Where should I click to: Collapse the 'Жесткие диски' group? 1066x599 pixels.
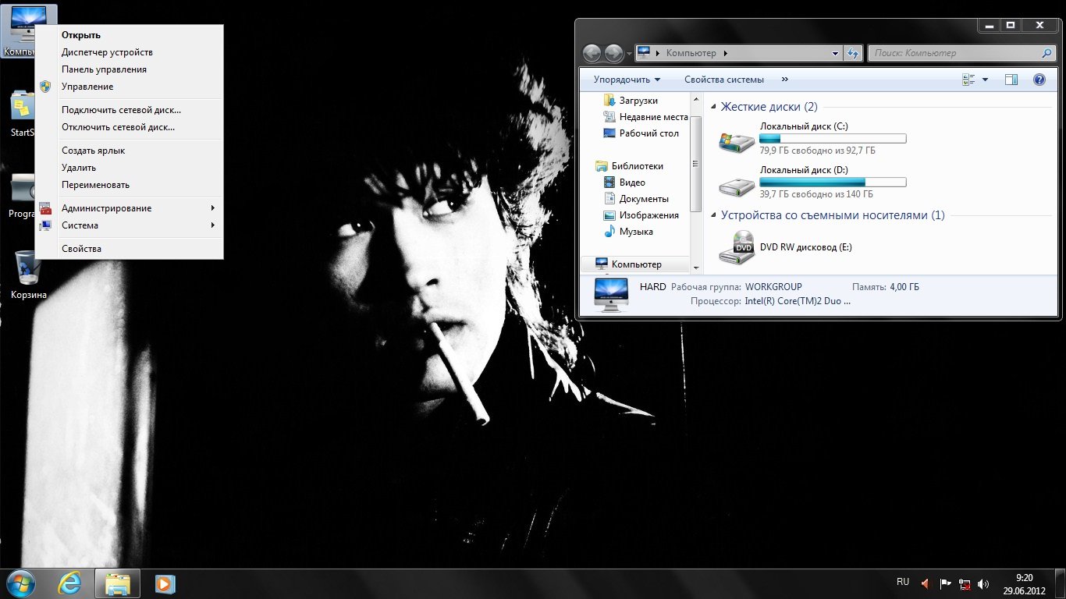coord(712,108)
